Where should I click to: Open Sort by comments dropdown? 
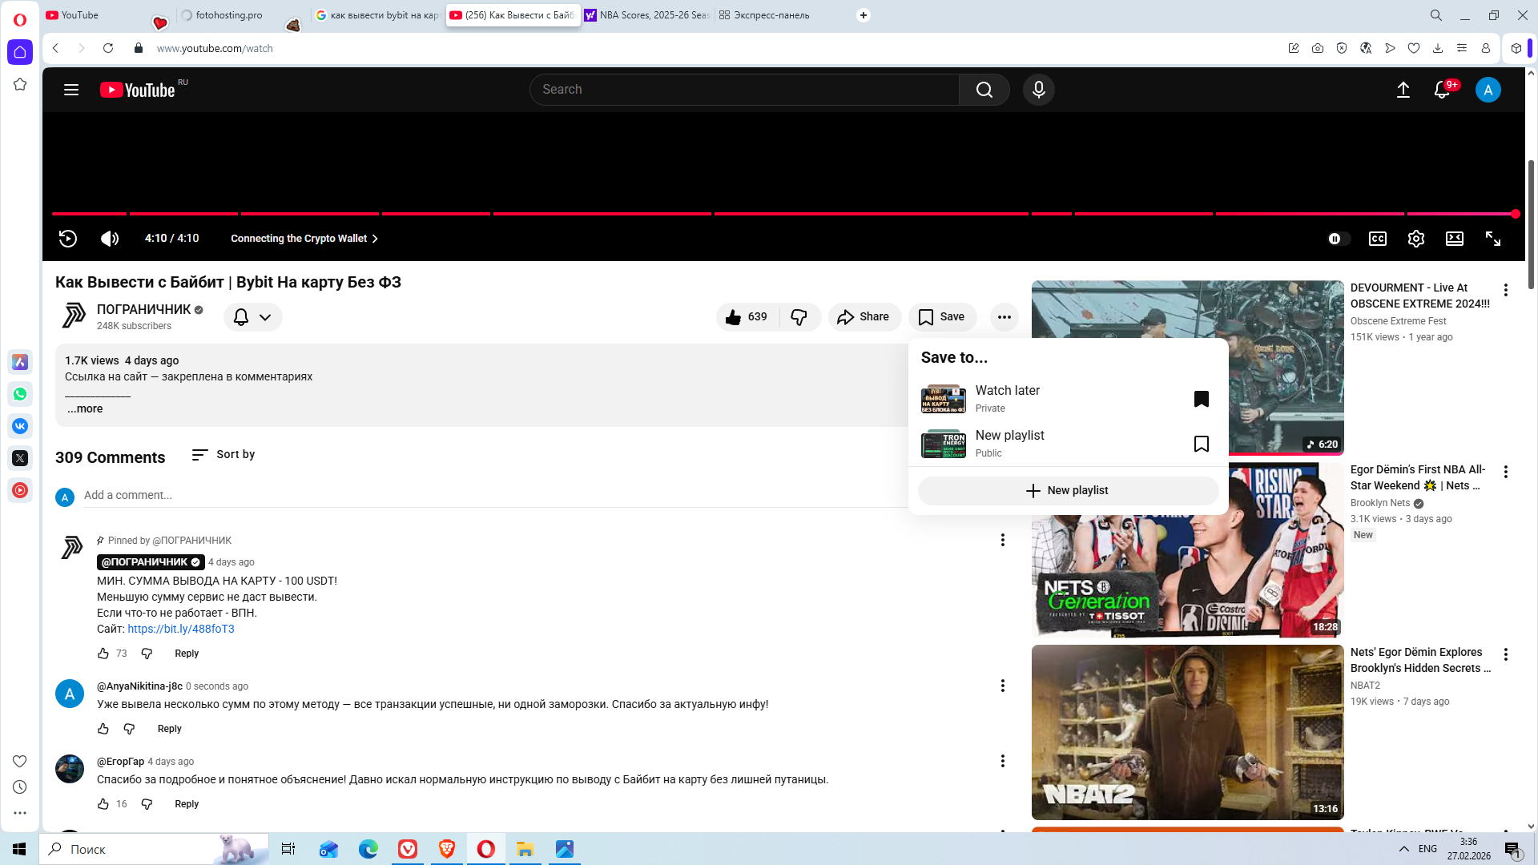tap(223, 455)
